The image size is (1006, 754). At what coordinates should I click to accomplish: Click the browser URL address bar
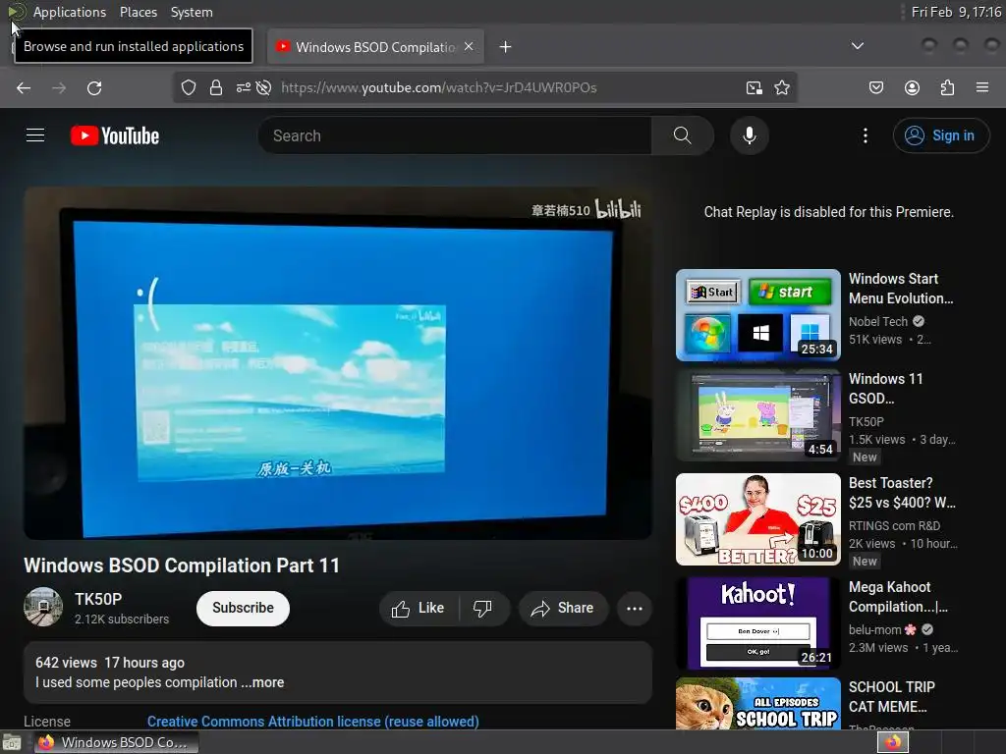coord(485,87)
